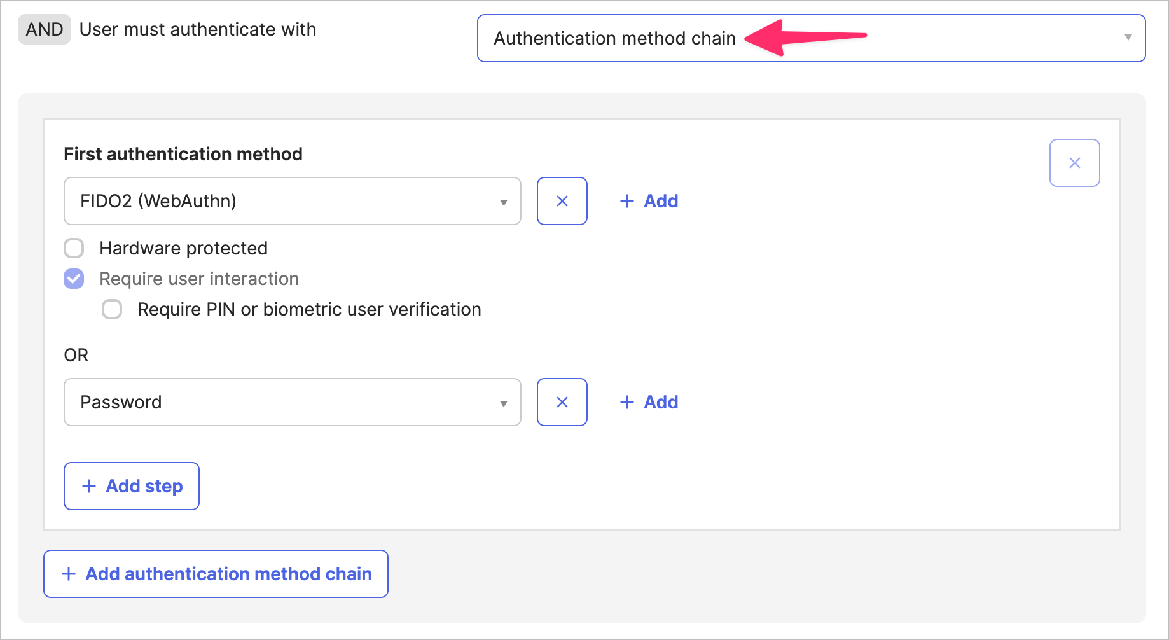Open the FIDO2 (WebAuthn) method dropdown

[x=293, y=202]
